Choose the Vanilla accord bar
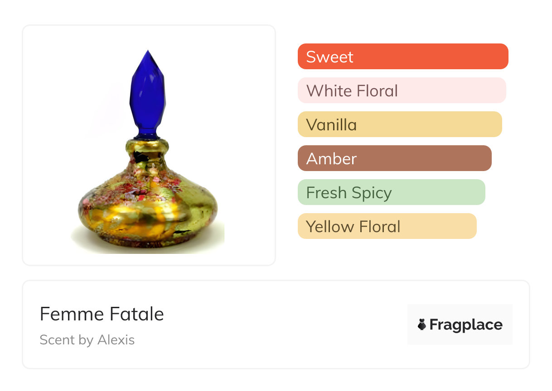 click(x=399, y=124)
